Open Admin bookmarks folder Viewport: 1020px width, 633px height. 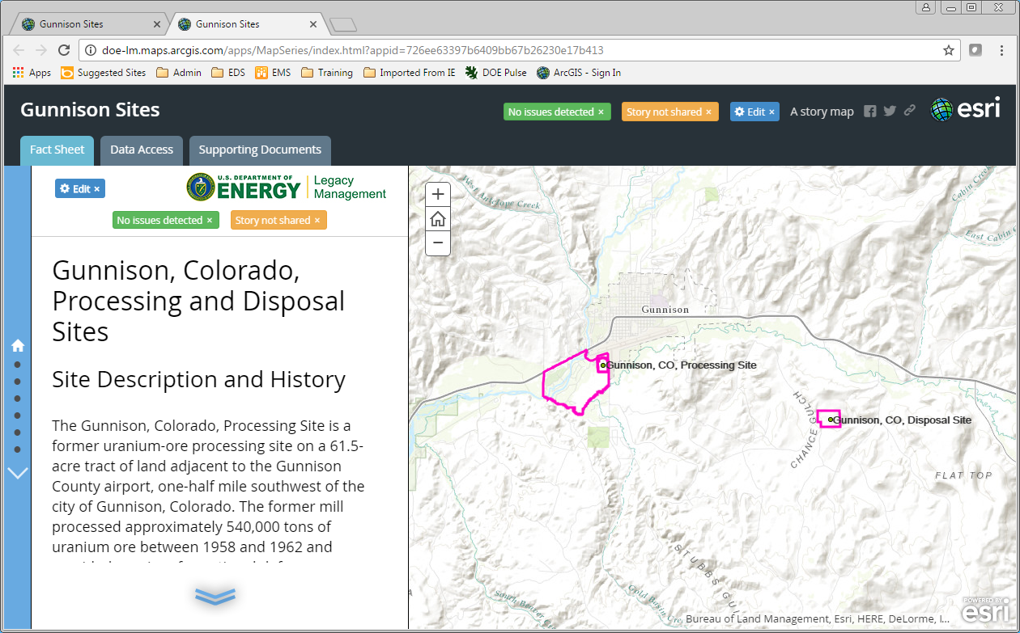[179, 73]
